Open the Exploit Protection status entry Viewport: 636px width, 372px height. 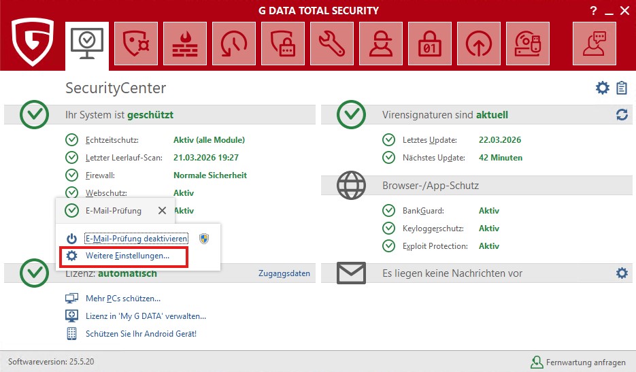(435, 246)
